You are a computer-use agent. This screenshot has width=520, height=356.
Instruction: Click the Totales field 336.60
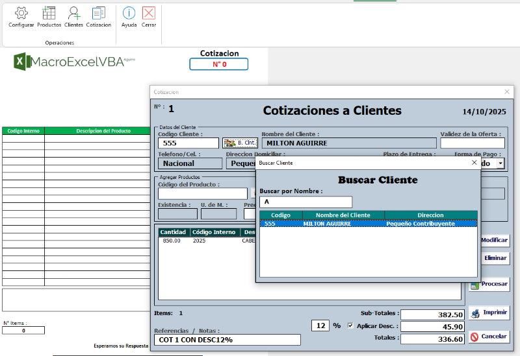point(432,338)
